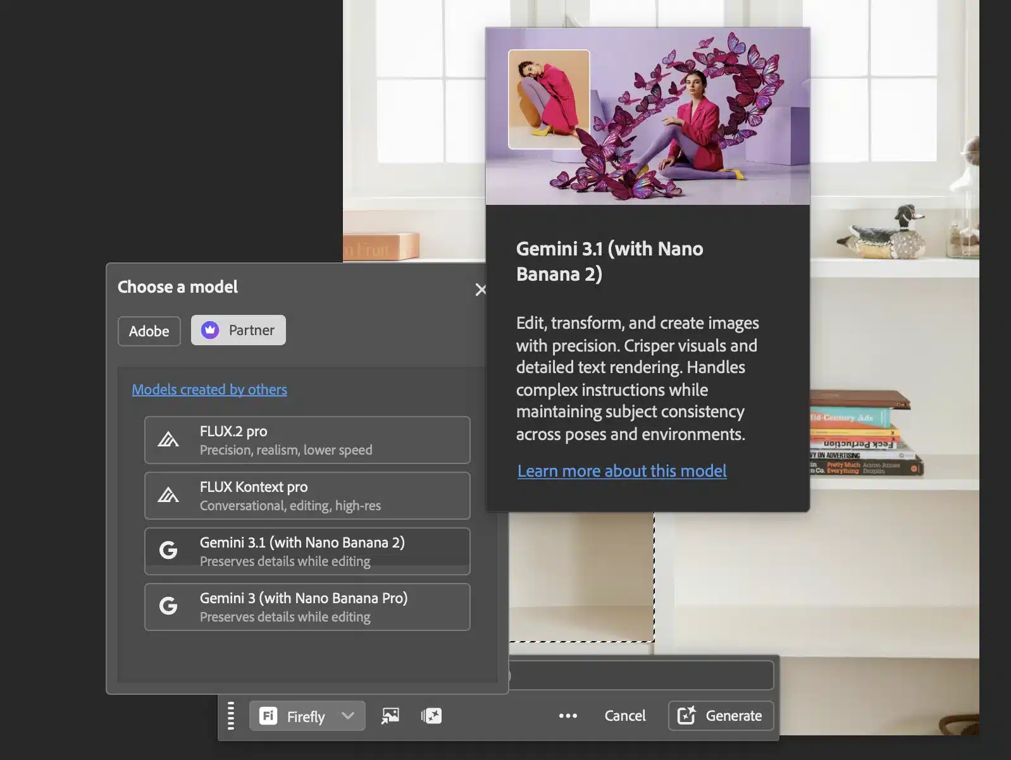Click Google logo beside Gemini 3 Pro
Viewport: 1011px width, 760px height.
(x=168, y=606)
